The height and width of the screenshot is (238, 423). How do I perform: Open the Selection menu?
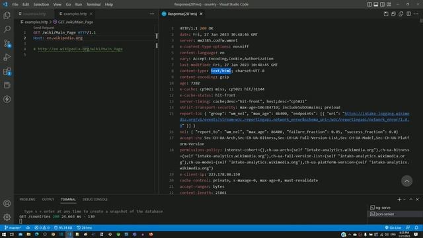tap(41, 5)
